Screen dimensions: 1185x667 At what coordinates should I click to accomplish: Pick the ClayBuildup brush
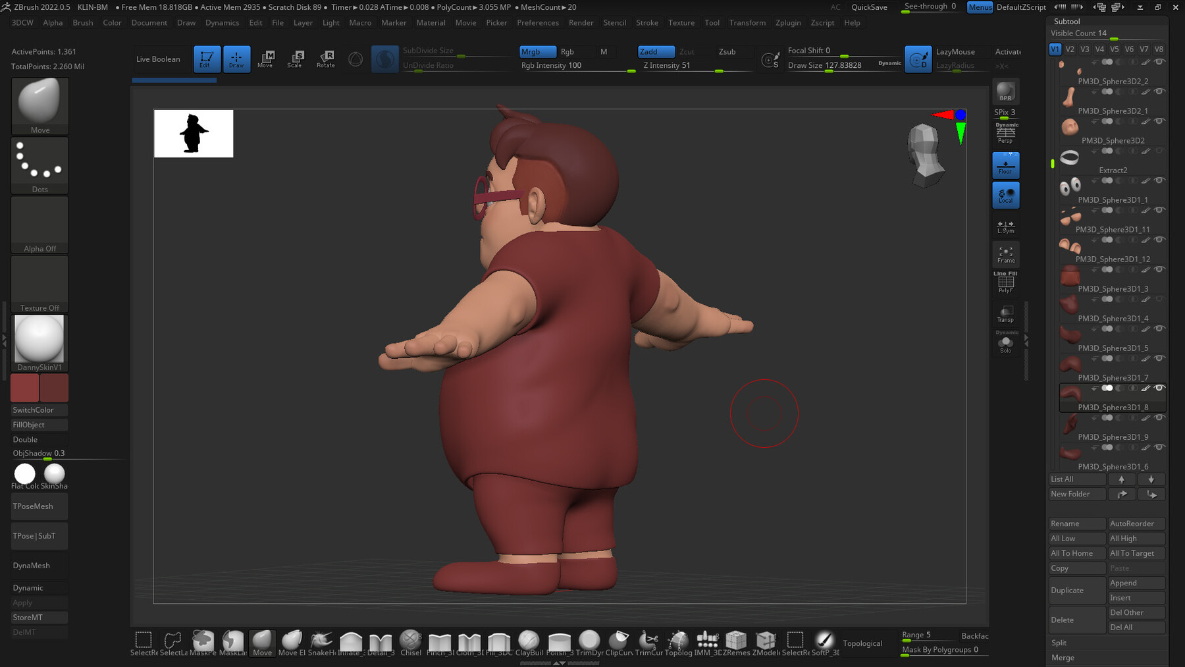point(529,643)
